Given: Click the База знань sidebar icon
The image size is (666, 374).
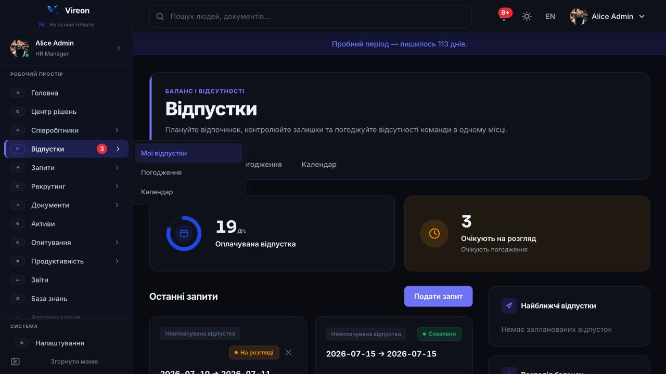Looking at the screenshot, I should 18,299.
